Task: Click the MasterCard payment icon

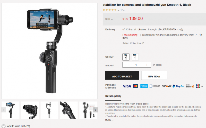Action: [x=135, y=86]
